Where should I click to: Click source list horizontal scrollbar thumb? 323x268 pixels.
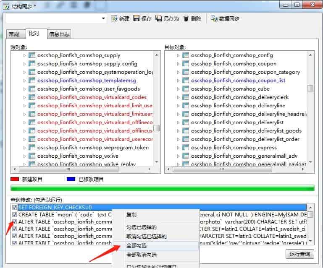[x=68, y=169]
